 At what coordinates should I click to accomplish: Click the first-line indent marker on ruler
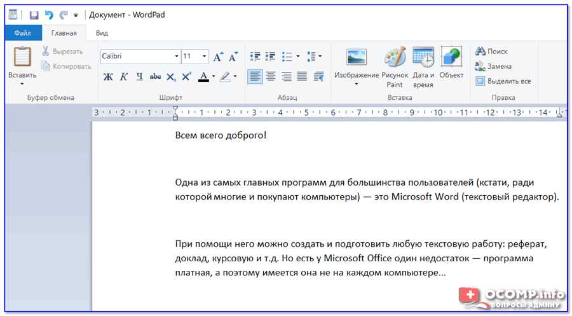[175, 108]
